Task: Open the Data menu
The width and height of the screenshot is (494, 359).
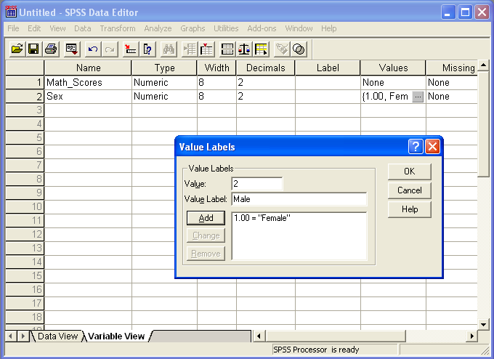Action: click(83, 28)
